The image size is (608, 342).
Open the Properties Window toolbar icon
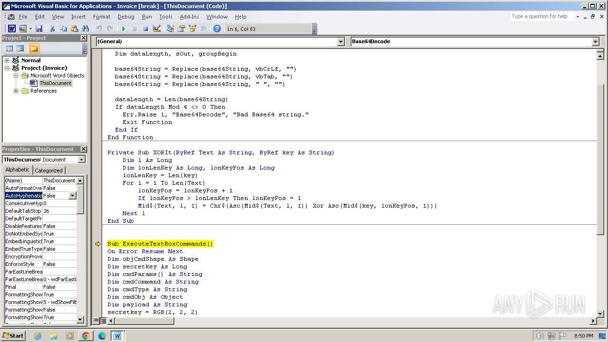click(x=181, y=29)
